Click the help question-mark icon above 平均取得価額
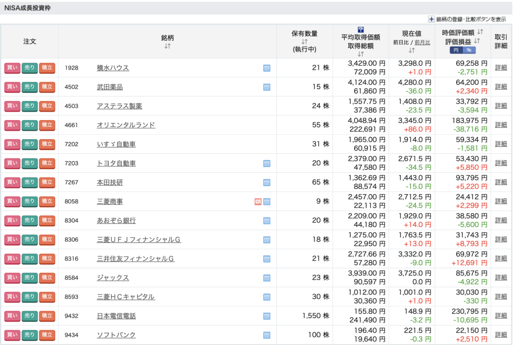The image size is (513, 345). [361, 30]
